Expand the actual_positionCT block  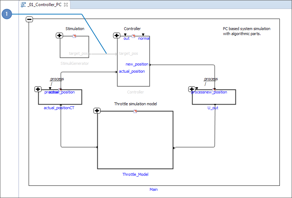pyautogui.click(x=38, y=89)
